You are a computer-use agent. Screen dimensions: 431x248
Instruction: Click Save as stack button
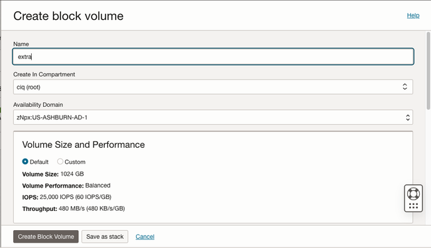click(105, 237)
